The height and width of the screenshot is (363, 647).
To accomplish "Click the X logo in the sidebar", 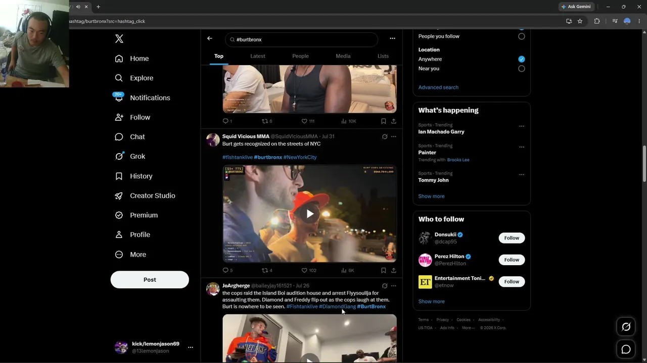I will tap(119, 39).
